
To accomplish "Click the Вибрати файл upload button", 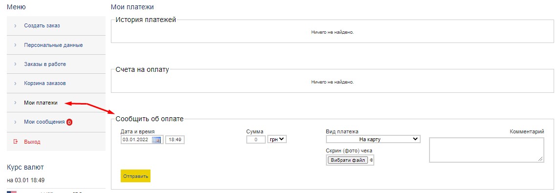I will pos(347,160).
